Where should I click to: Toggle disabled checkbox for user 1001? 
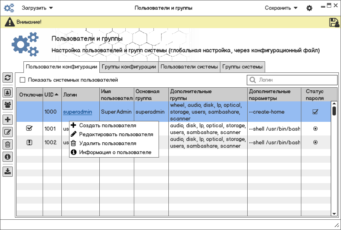click(x=29, y=128)
